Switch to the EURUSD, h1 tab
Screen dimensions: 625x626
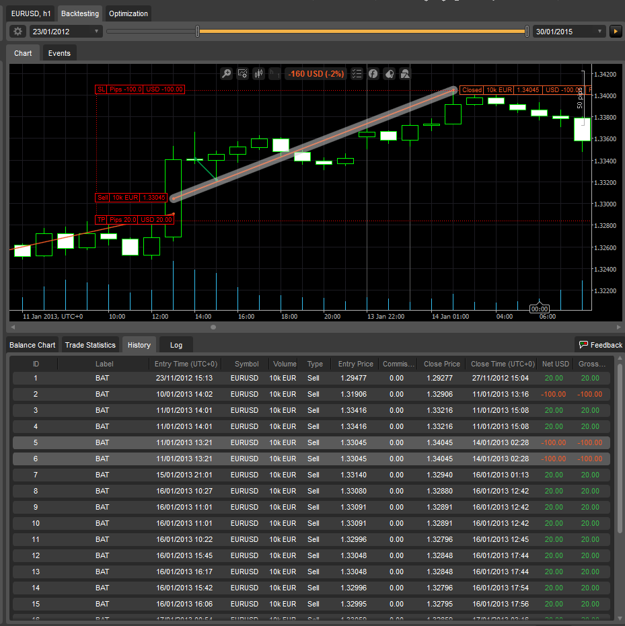(x=31, y=13)
